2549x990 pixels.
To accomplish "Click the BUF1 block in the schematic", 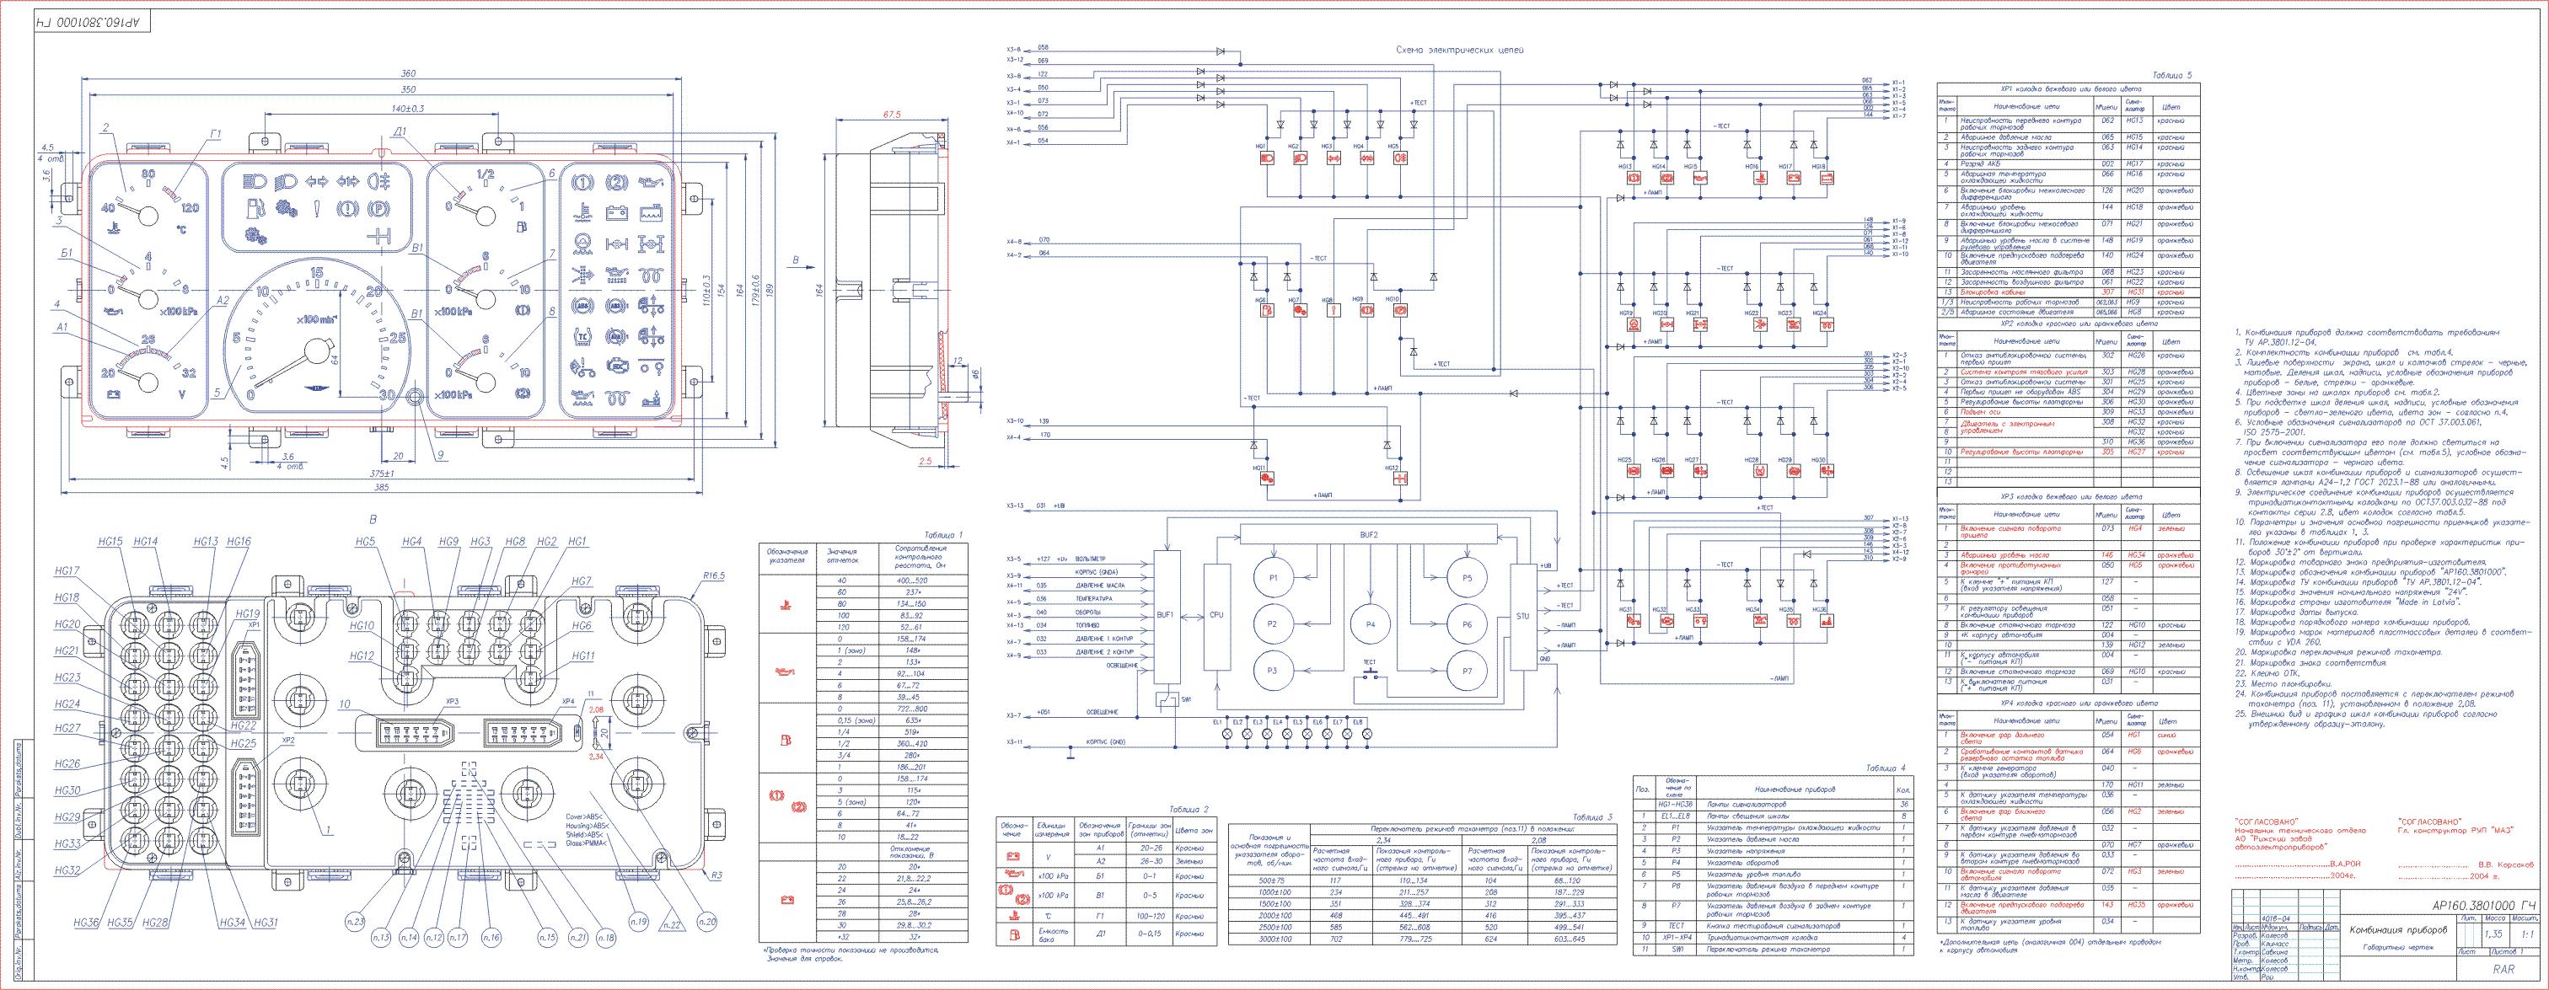I will (1167, 615).
